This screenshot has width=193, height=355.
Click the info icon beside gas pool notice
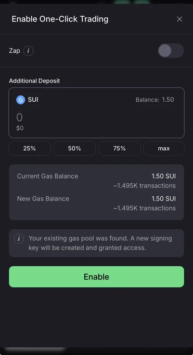tap(19, 239)
